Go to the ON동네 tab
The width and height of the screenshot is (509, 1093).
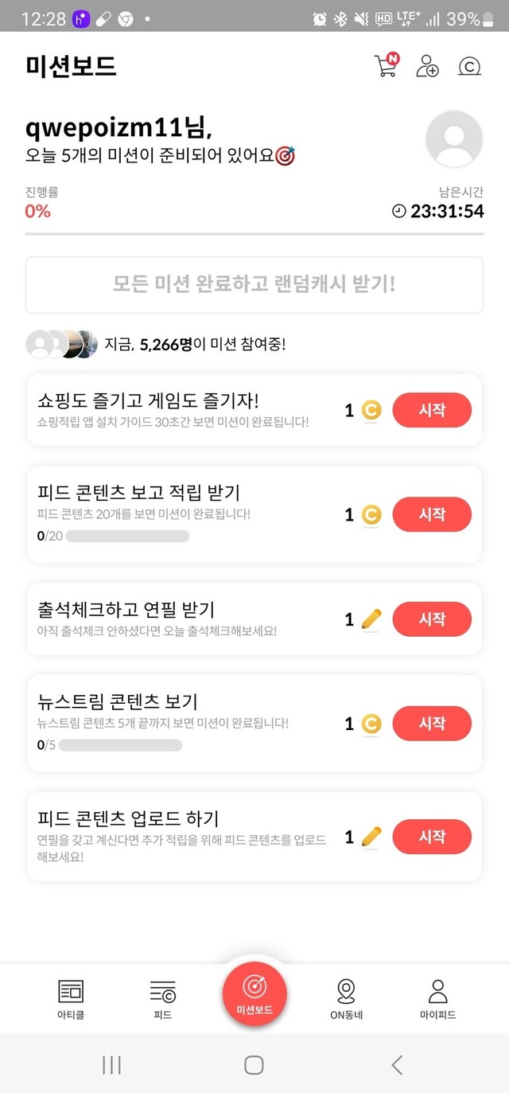tap(346, 999)
